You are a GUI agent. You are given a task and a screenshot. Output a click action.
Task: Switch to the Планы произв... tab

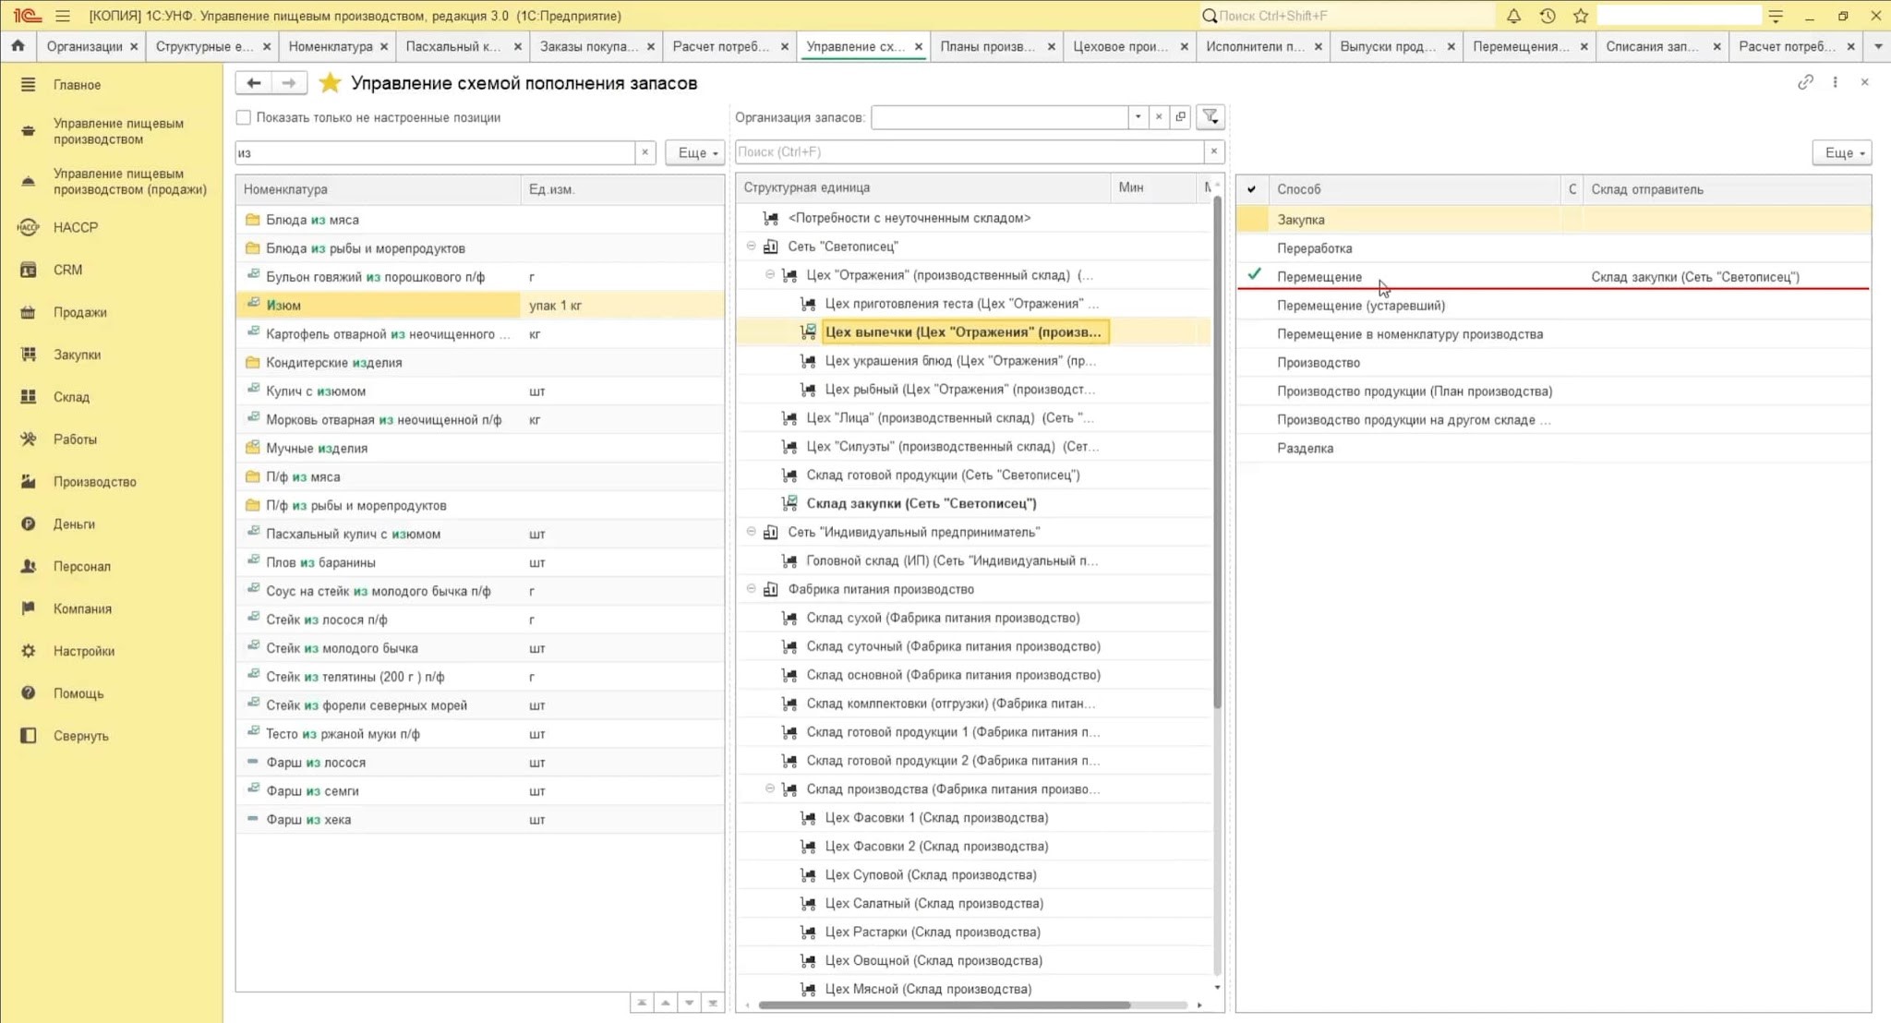coord(988,46)
